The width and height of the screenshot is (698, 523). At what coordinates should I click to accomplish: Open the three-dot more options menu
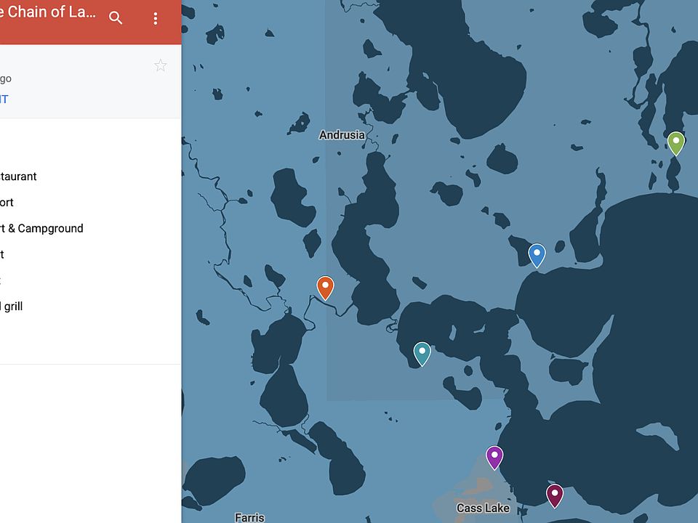point(155,19)
